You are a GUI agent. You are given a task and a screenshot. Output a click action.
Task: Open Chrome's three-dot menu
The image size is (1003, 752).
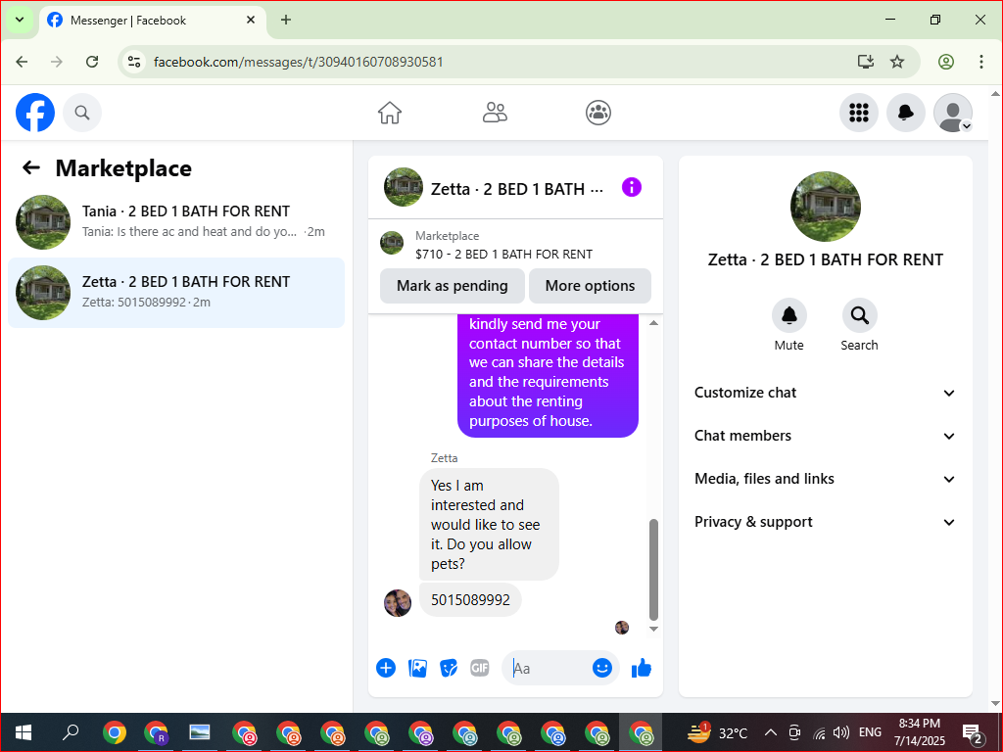[981, 62]
